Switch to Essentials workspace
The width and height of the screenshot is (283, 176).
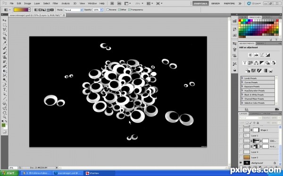point(200,3)
